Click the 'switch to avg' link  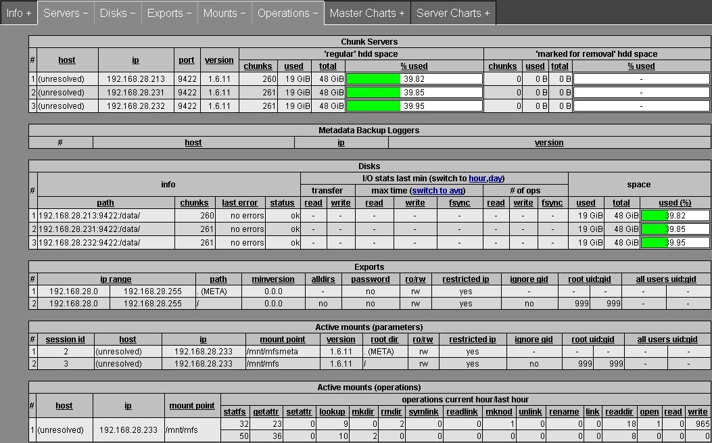pos(437,190)
